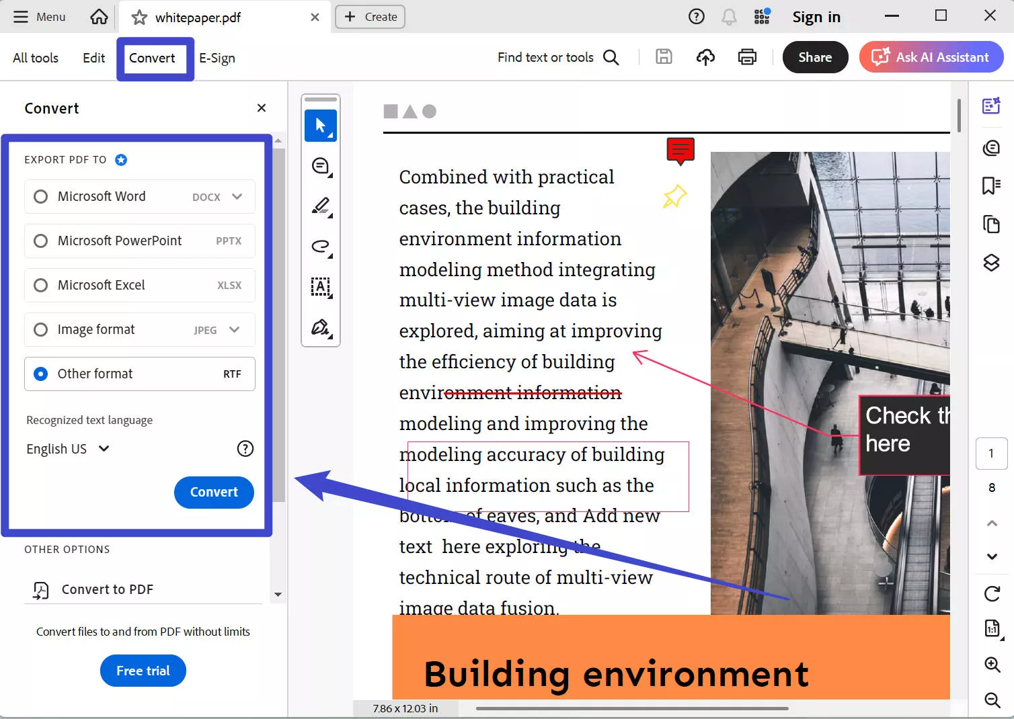Open the Bookmarks panel
1014x719 pixels.
point(991,185)
